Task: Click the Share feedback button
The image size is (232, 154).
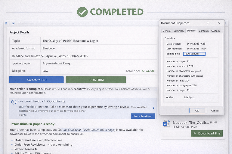Action: pyautogui.click(x=143, y=116)
